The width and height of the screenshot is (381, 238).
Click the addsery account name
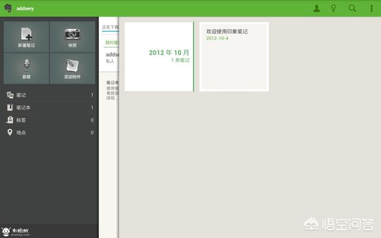[x=25, y=8]
